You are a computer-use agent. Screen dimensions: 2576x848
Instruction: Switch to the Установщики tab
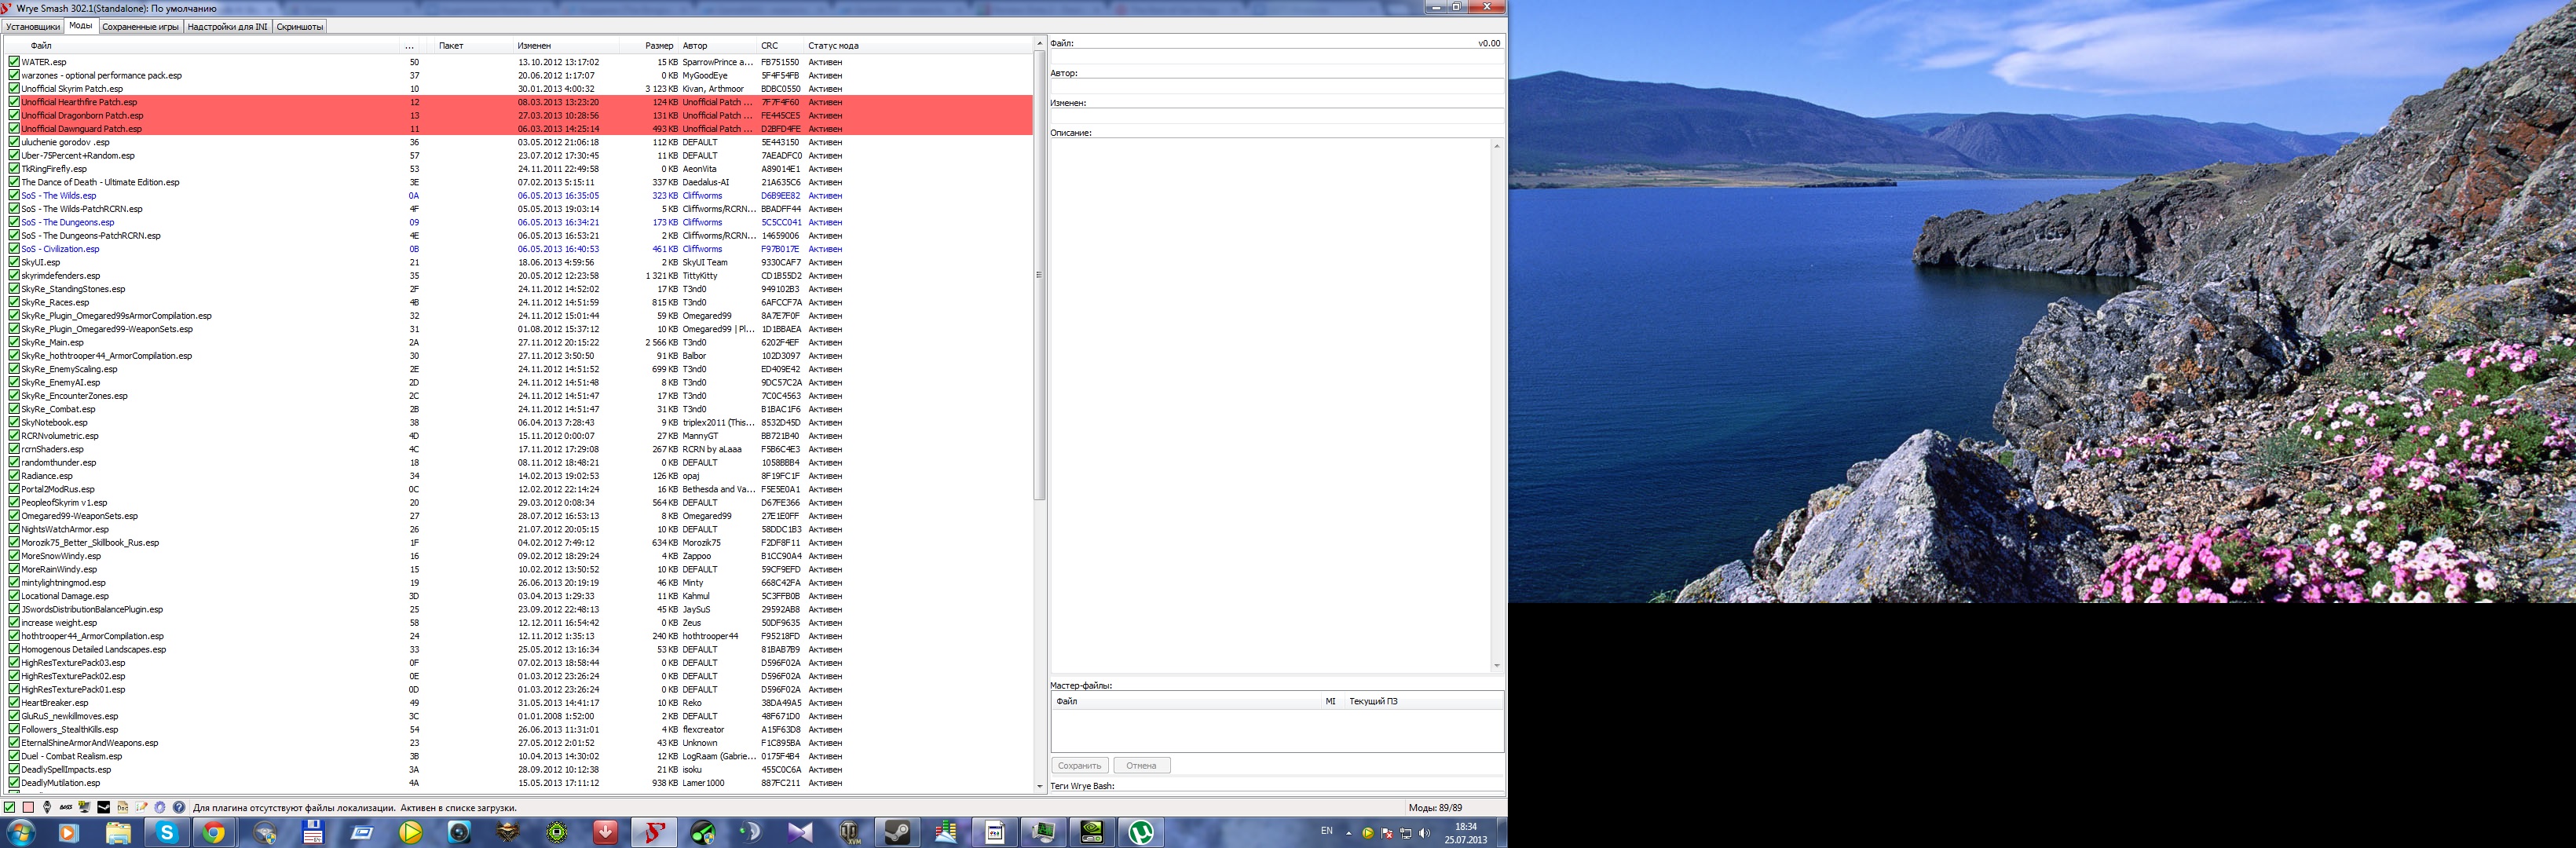point(32,27)
